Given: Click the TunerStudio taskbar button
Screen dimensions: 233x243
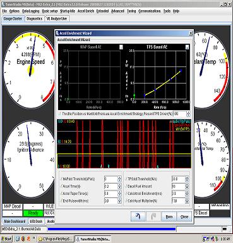Looking at the screenshot, I should coord(93,239).
